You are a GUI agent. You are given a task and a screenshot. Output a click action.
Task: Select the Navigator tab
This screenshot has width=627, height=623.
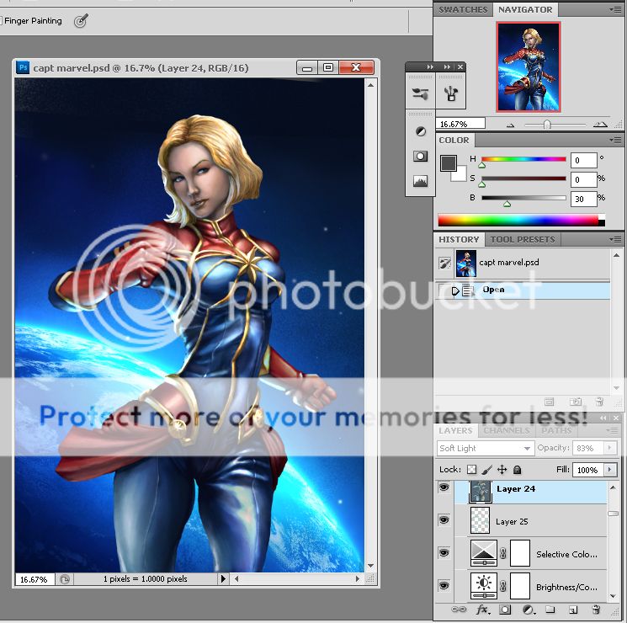[525, 9]
